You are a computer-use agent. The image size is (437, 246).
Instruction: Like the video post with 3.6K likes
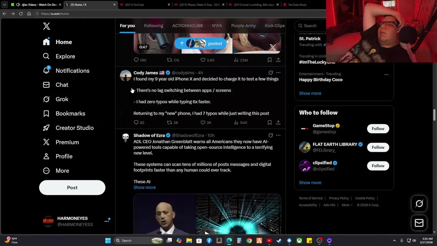point(207,60)
